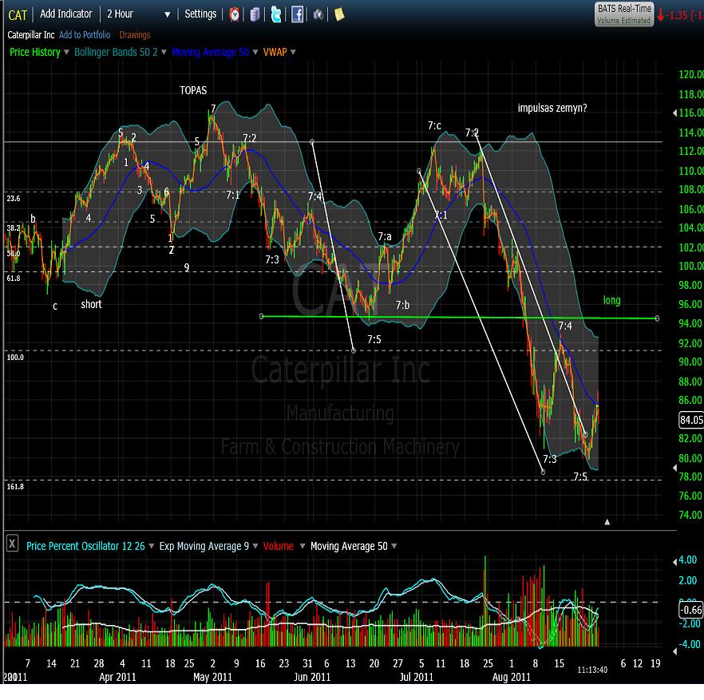Click the up triangle marker below the chart
The width and height of the screenshot is (704, 700).
tap(607, 522)
